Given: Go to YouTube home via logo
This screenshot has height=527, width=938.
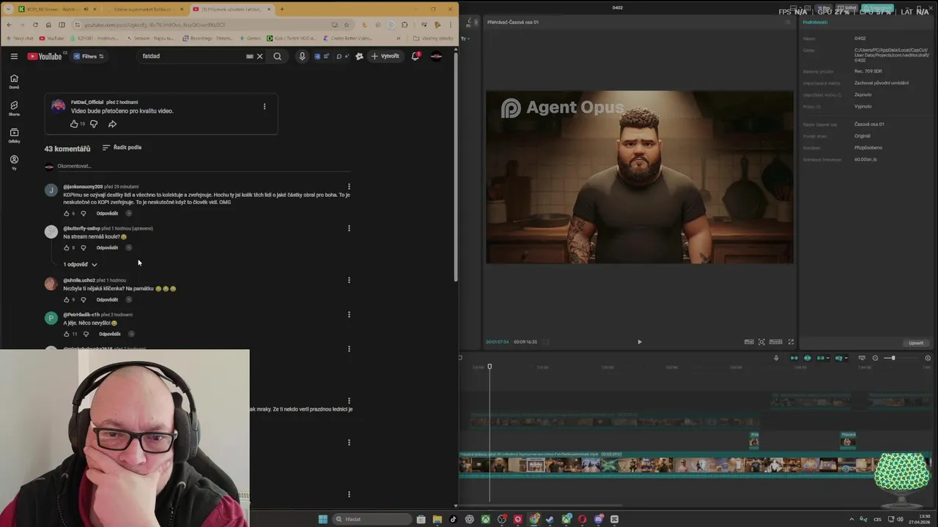Looking at the screenshot, I should click(45, 56).
